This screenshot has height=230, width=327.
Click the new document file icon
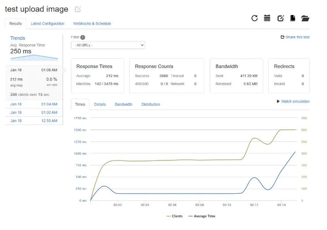click(293, 18)
